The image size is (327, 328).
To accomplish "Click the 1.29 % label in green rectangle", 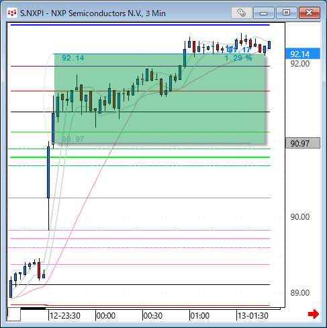I will tap(238, 58).
